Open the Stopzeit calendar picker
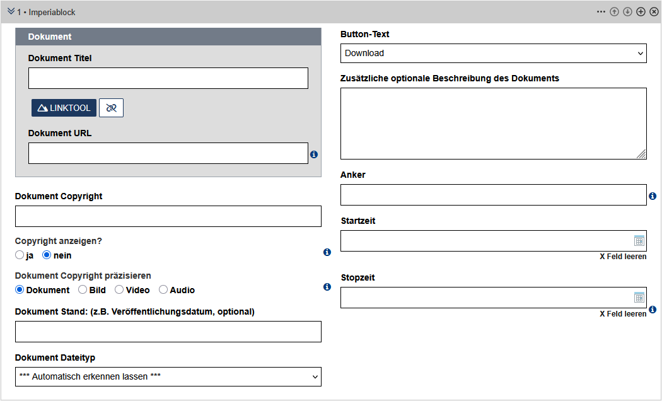Image resolution: width=662 pixels, height=401 pixels. pyautogui.click(x=639, y=297)
